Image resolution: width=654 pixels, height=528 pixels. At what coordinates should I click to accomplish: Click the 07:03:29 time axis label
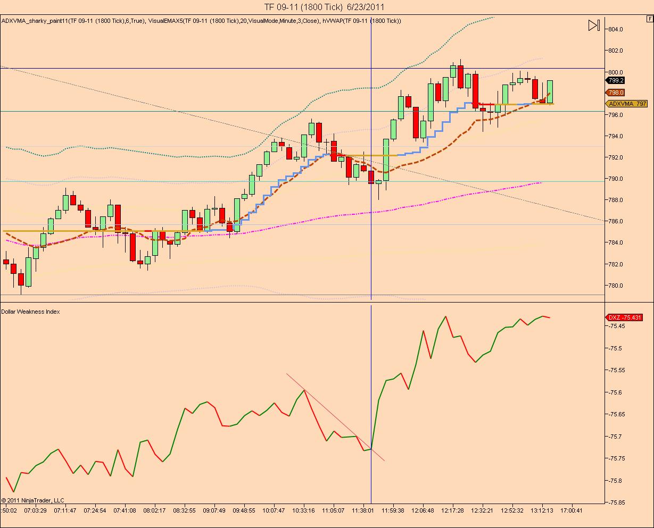click(x=36, y=510)
